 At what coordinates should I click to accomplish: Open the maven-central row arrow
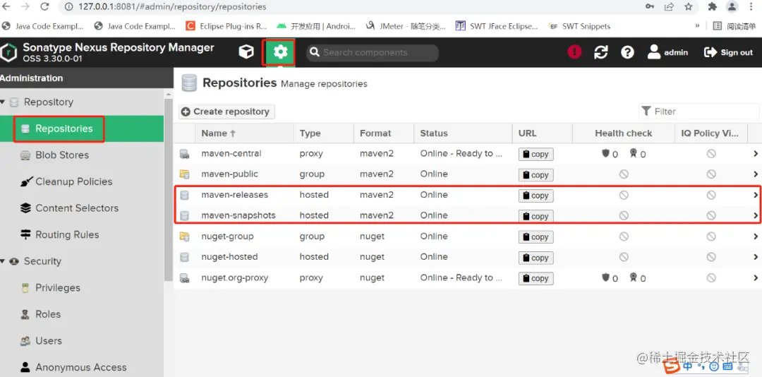coord(756,154)
